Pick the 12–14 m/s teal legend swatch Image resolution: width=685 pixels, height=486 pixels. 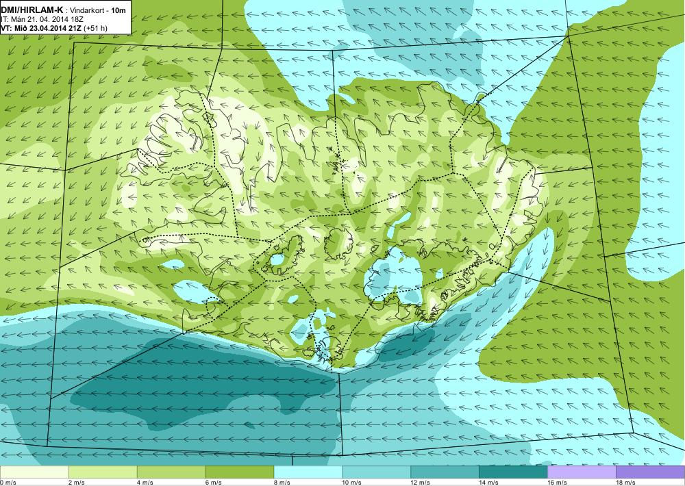[445, 472]
